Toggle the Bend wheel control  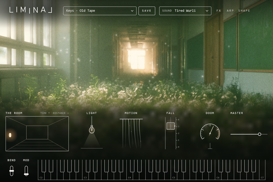[11, 171]
